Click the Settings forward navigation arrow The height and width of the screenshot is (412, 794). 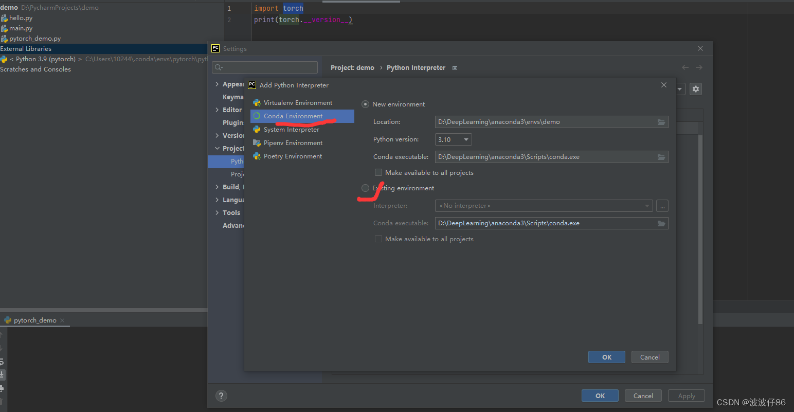point(699,67)
